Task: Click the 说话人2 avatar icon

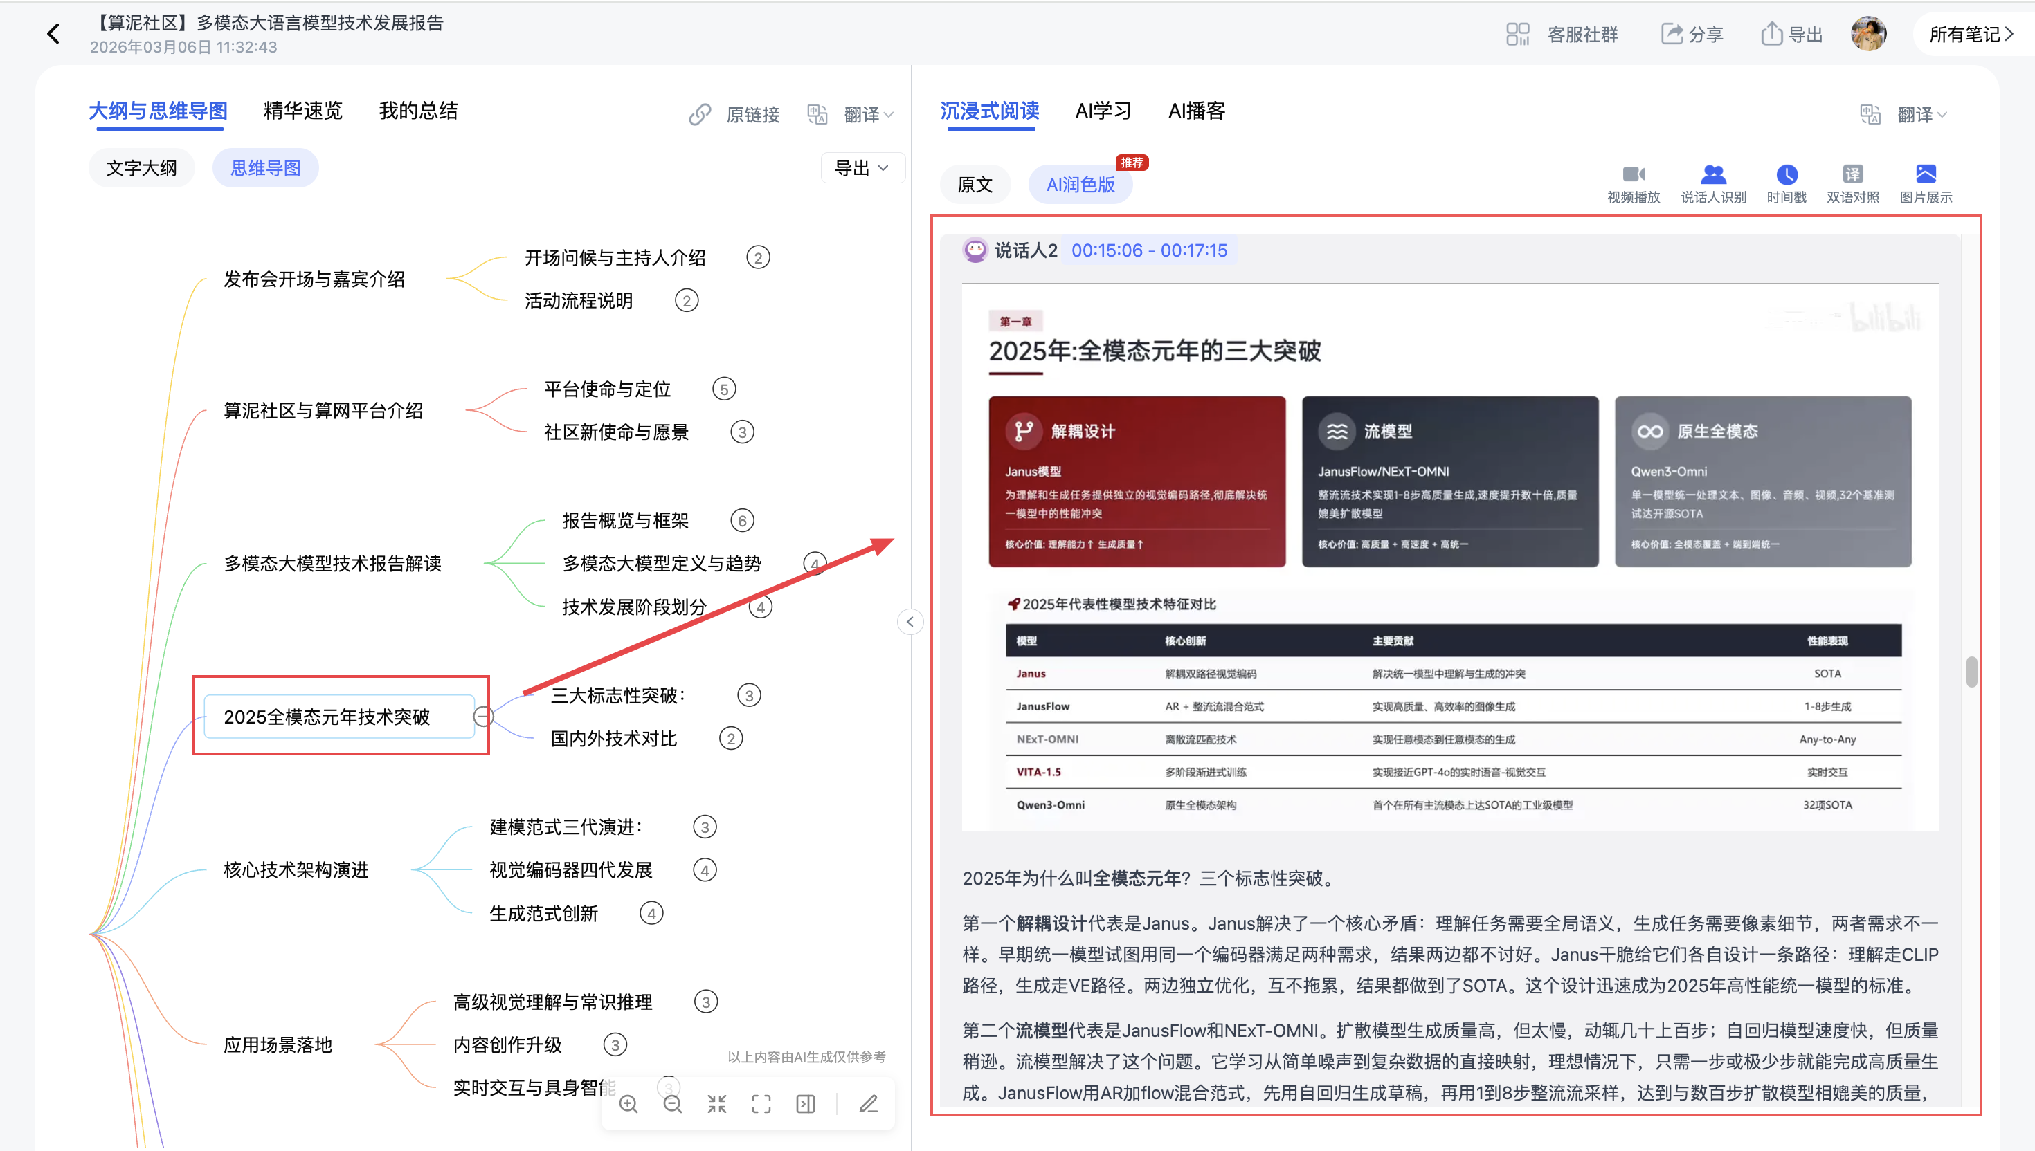Action: click(975, 250)
